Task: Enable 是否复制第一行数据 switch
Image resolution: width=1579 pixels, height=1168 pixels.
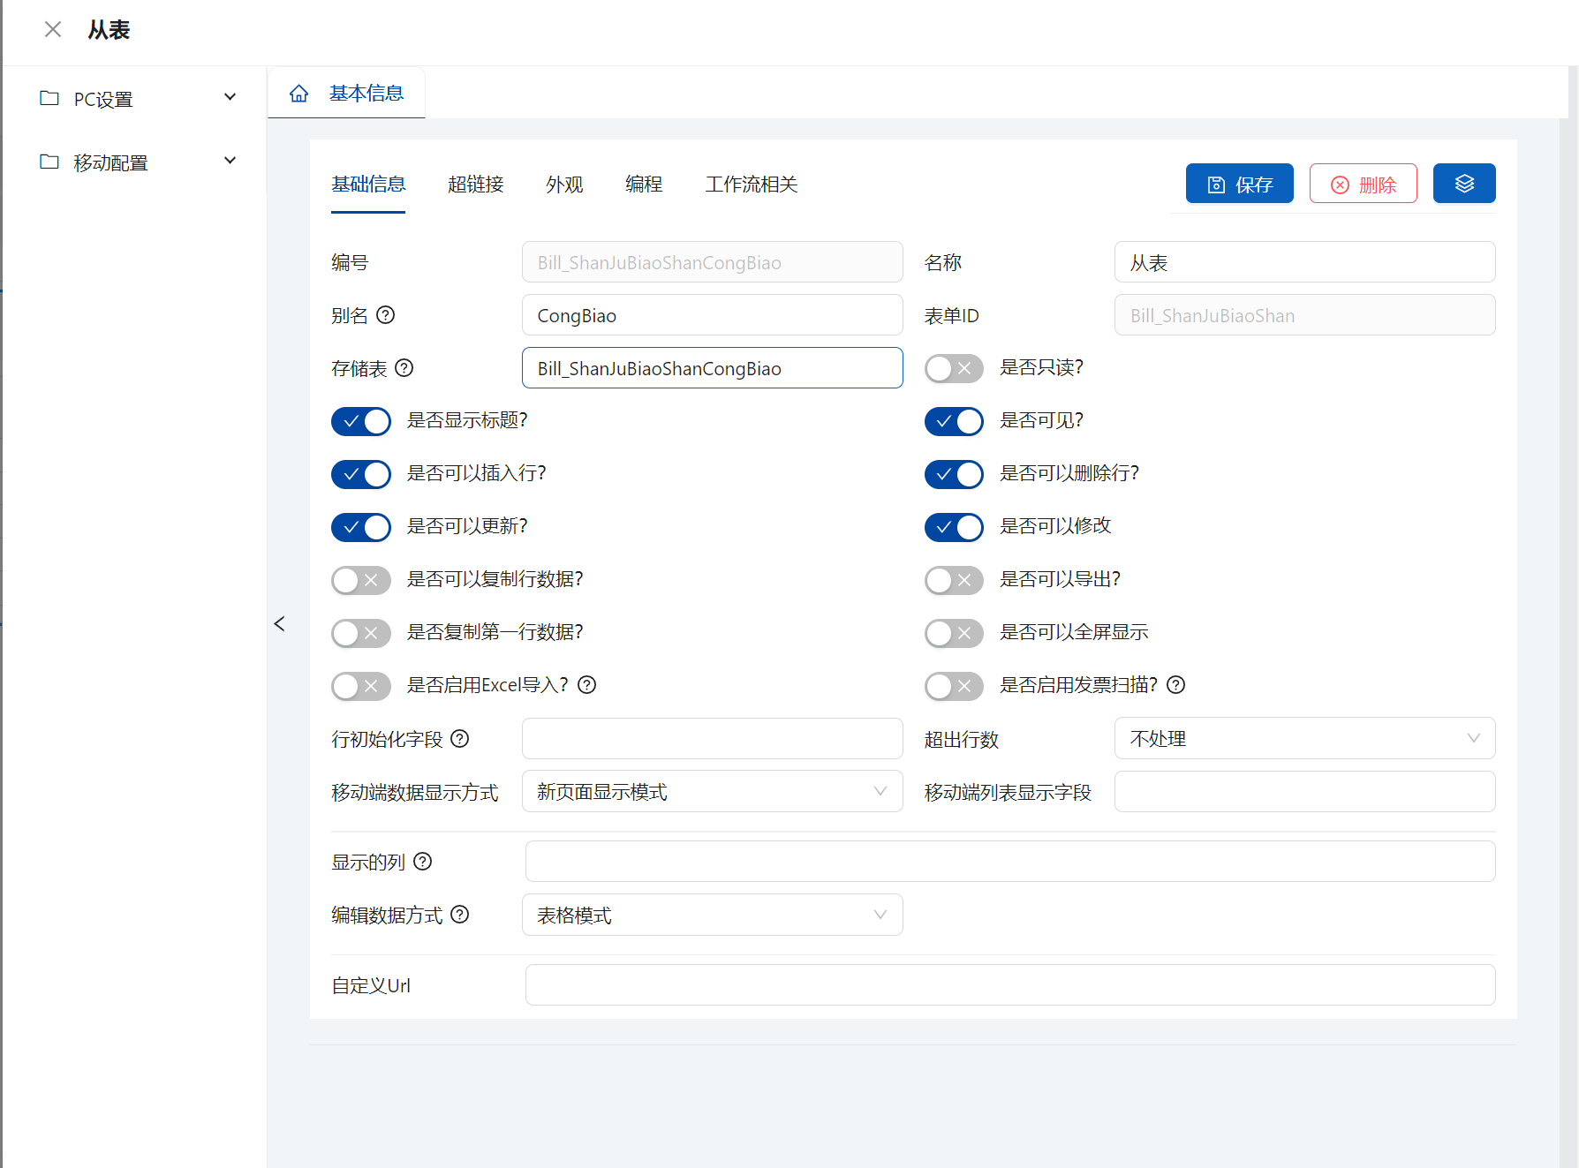Action: (x=361, y=633)
